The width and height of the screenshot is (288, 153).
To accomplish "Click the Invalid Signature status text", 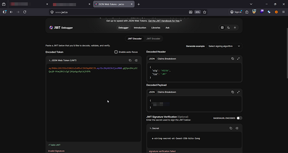I will 56,151.
